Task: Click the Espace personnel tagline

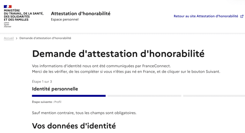Action: [x=65, y=20]
